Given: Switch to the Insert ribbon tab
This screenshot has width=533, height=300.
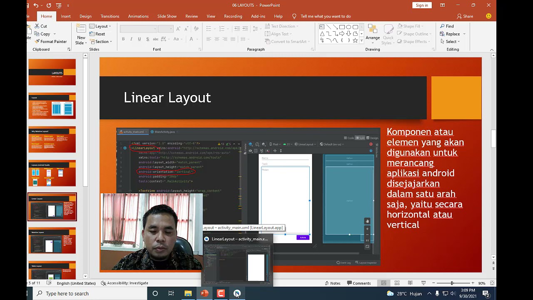Looking at the screenshot, I should [66, 16].
